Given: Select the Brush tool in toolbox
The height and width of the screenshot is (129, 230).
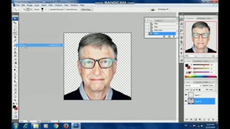Looking at the screenshot, I should coord(15,49).
